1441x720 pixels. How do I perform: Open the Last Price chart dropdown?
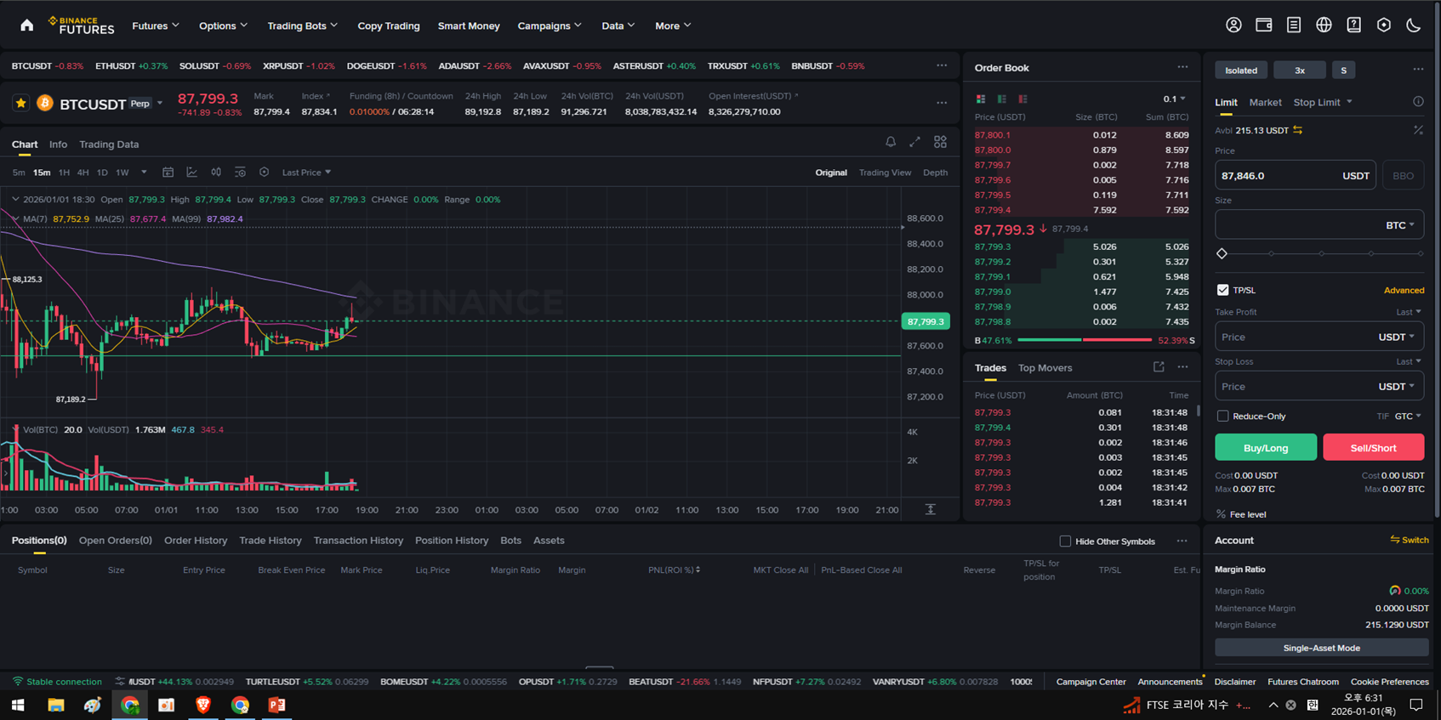point(306,173)
